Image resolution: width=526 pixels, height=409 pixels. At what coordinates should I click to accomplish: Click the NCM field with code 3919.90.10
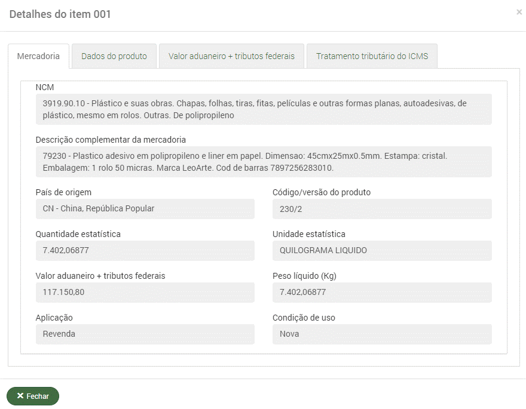point(264,109)
